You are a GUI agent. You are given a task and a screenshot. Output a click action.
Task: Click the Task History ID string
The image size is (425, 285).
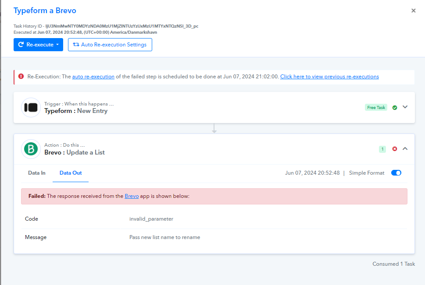click(x=121, y=26)
